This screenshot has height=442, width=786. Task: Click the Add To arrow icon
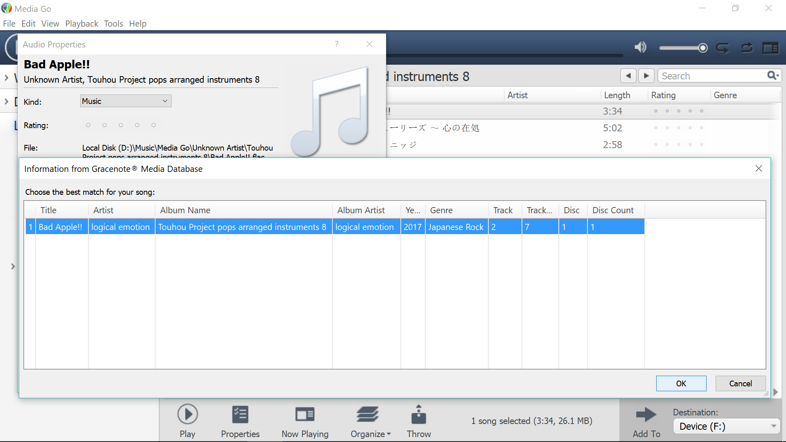click(x=646, y=415)
